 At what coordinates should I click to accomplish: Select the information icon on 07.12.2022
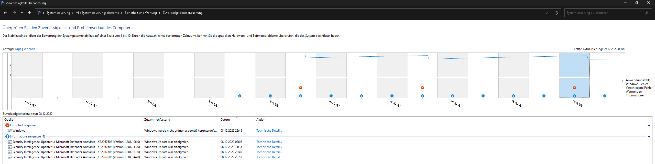(x=544, y=96)
